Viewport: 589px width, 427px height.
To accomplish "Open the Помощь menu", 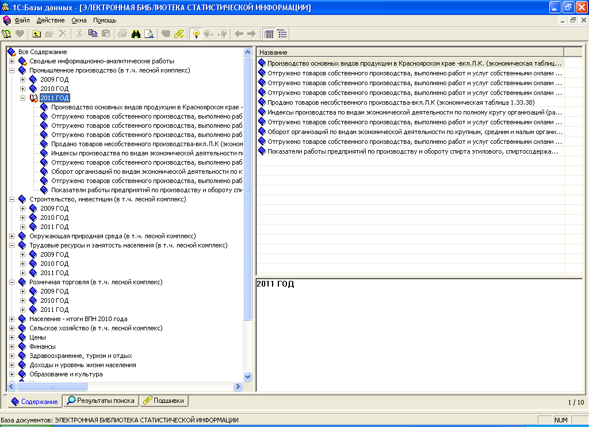I will [x=105, y=20].
